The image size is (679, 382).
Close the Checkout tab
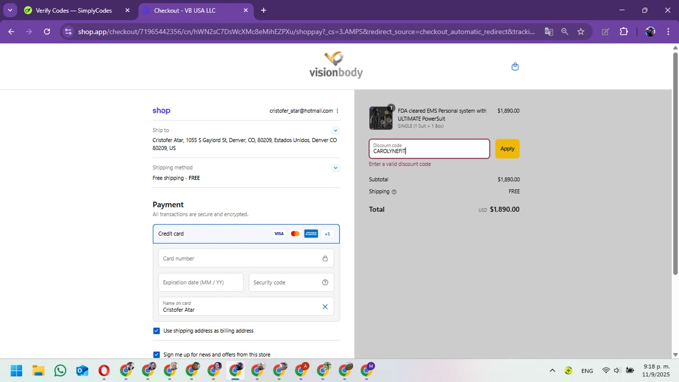point(246,10)
